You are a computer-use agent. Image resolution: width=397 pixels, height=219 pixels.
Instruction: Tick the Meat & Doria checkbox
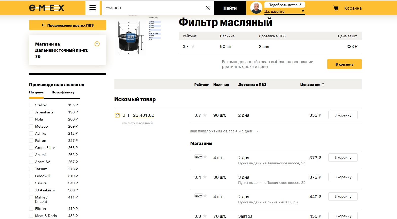(x=31, y=216)
